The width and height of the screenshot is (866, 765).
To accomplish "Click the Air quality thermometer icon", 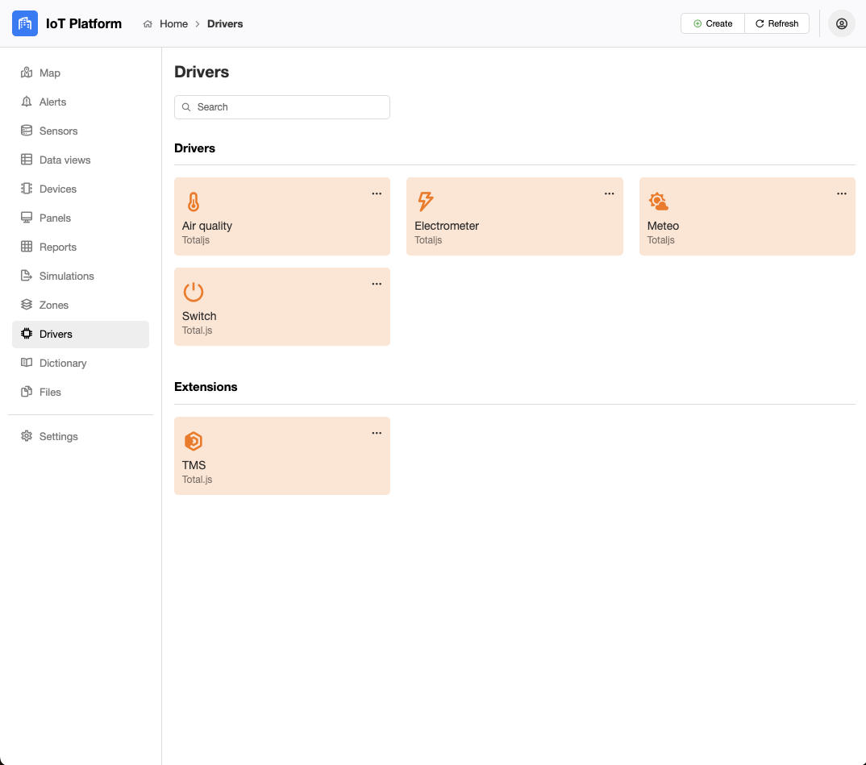I will (x=193, y=202).
